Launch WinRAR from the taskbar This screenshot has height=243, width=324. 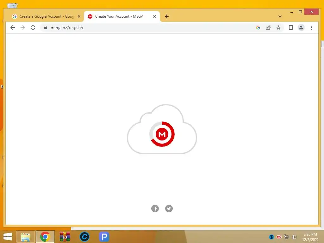(65, 237)
